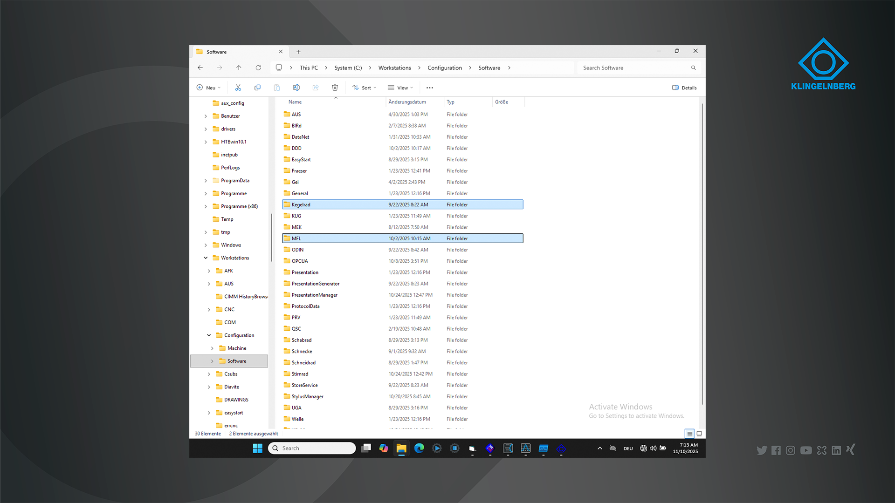The image size is (895, 503).
Task: Open Task View on taskbar
Action: click(x=366, y=448)
